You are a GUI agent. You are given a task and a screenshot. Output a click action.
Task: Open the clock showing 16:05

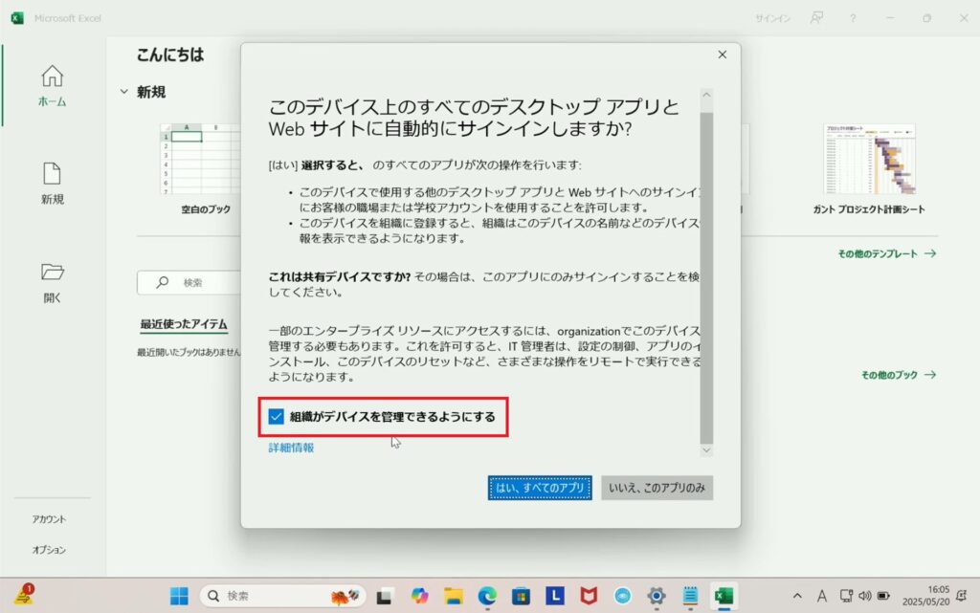click(x=925, y=596)
